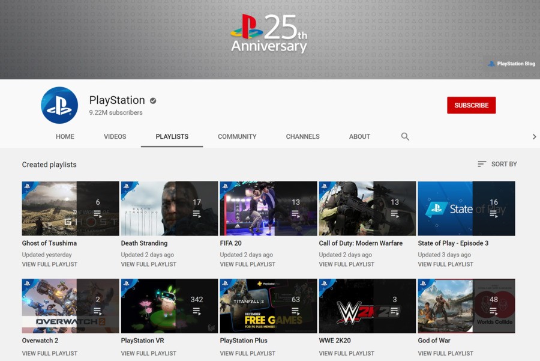Click playlist queue icon on Death Stranding thumbnail
Image resolution: width=540 pixels, height=361 pixels.
click(197, 214)
